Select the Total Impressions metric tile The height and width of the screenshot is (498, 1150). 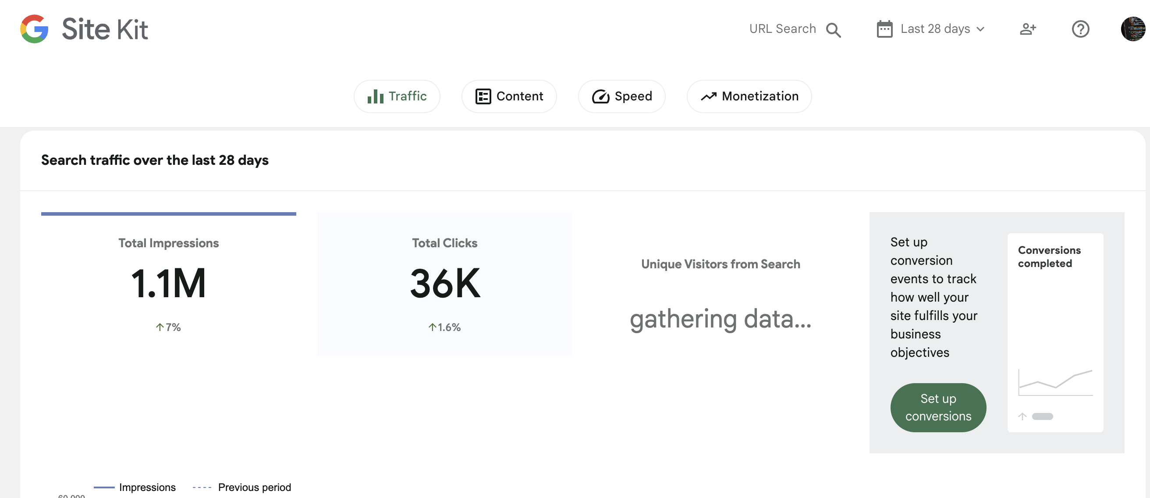click(168, 284)
